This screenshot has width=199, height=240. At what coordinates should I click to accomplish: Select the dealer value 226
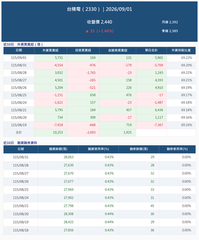pyautogui.click(x=129, y=88)
